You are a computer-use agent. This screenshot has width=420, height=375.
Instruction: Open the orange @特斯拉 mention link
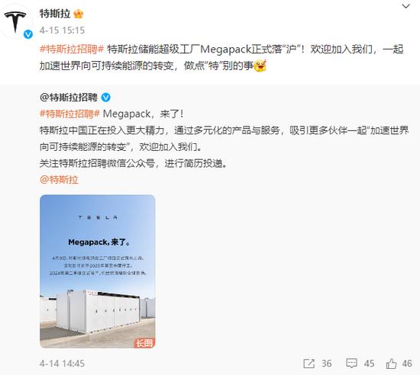[59, 180]
